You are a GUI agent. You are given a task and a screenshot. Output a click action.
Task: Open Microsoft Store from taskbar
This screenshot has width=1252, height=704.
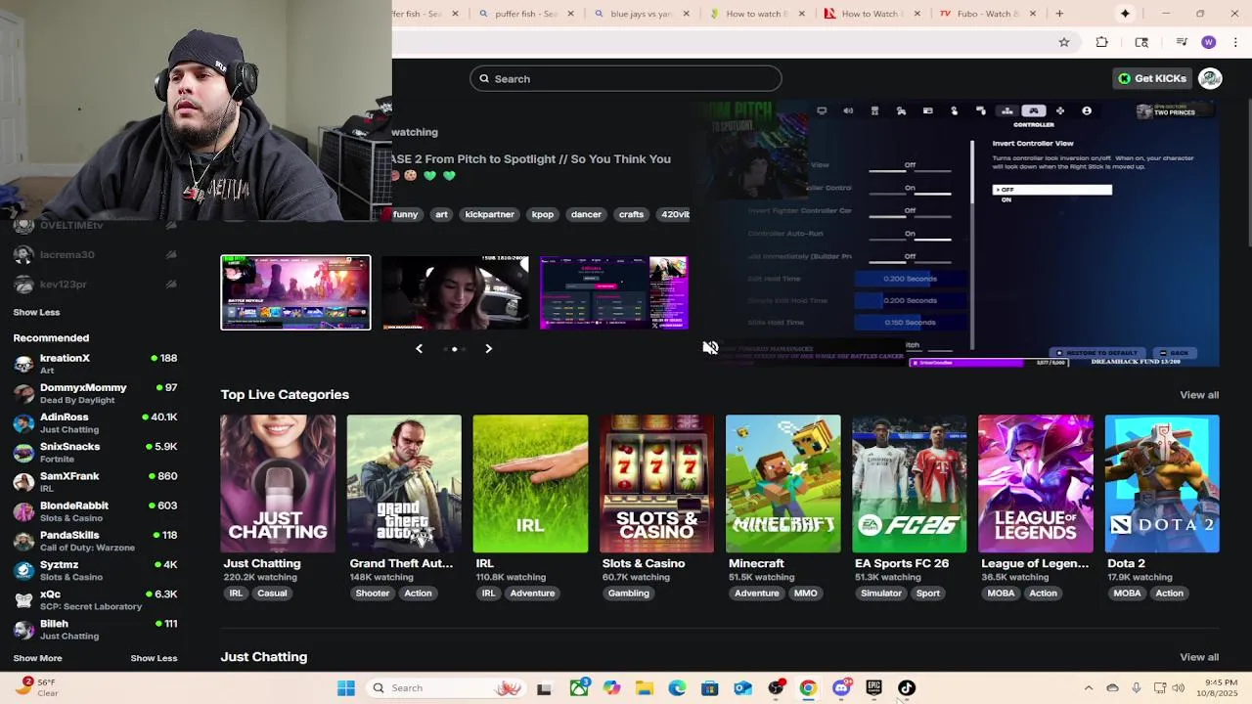point(709,688)
